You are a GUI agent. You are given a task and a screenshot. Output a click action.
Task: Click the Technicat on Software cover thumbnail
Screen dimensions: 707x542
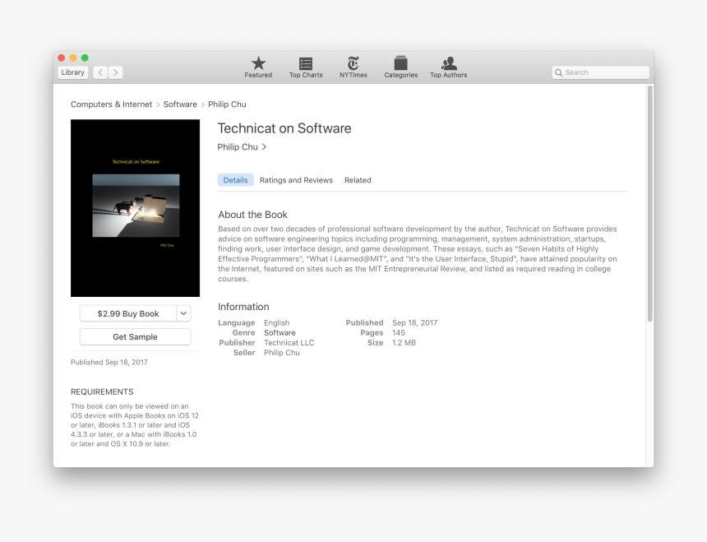(135, 207)
